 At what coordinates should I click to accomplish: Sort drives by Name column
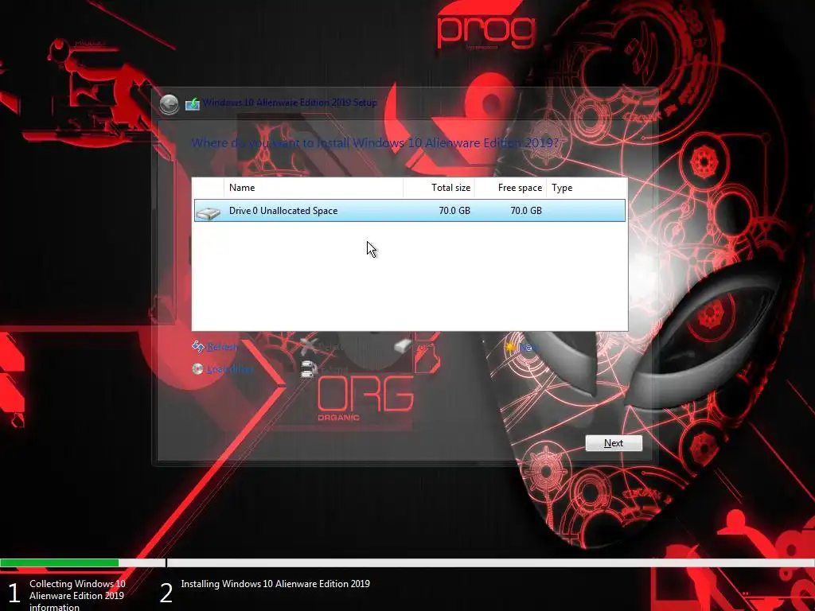[314, 188]
